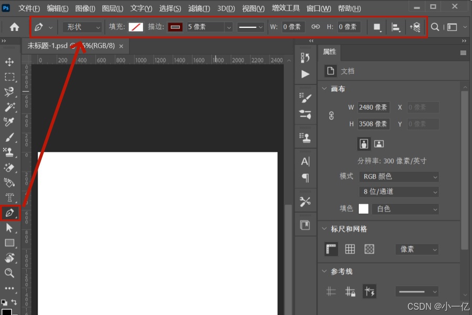Collapse the 标尺和网格 section
Screen dimensions: 472x315
tap(324, 229)
